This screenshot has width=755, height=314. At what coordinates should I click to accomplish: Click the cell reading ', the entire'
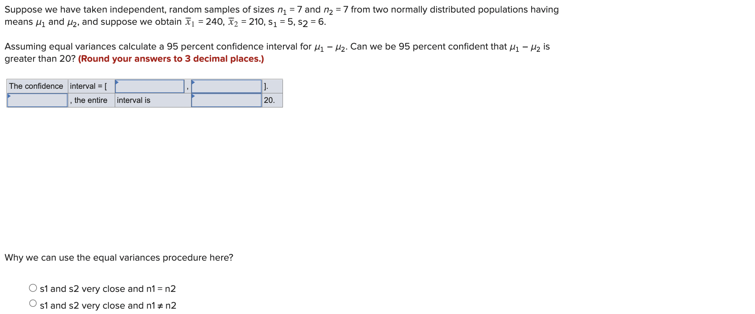pyautogui.click(x=90, y=101)
